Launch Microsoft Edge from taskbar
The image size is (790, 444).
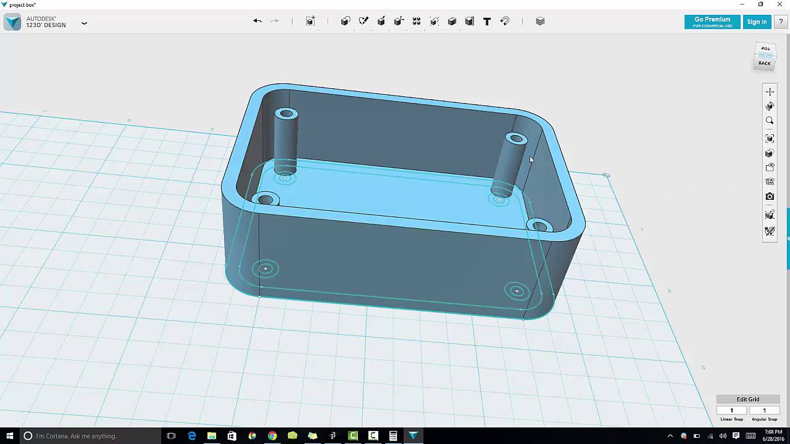(192, 436)
